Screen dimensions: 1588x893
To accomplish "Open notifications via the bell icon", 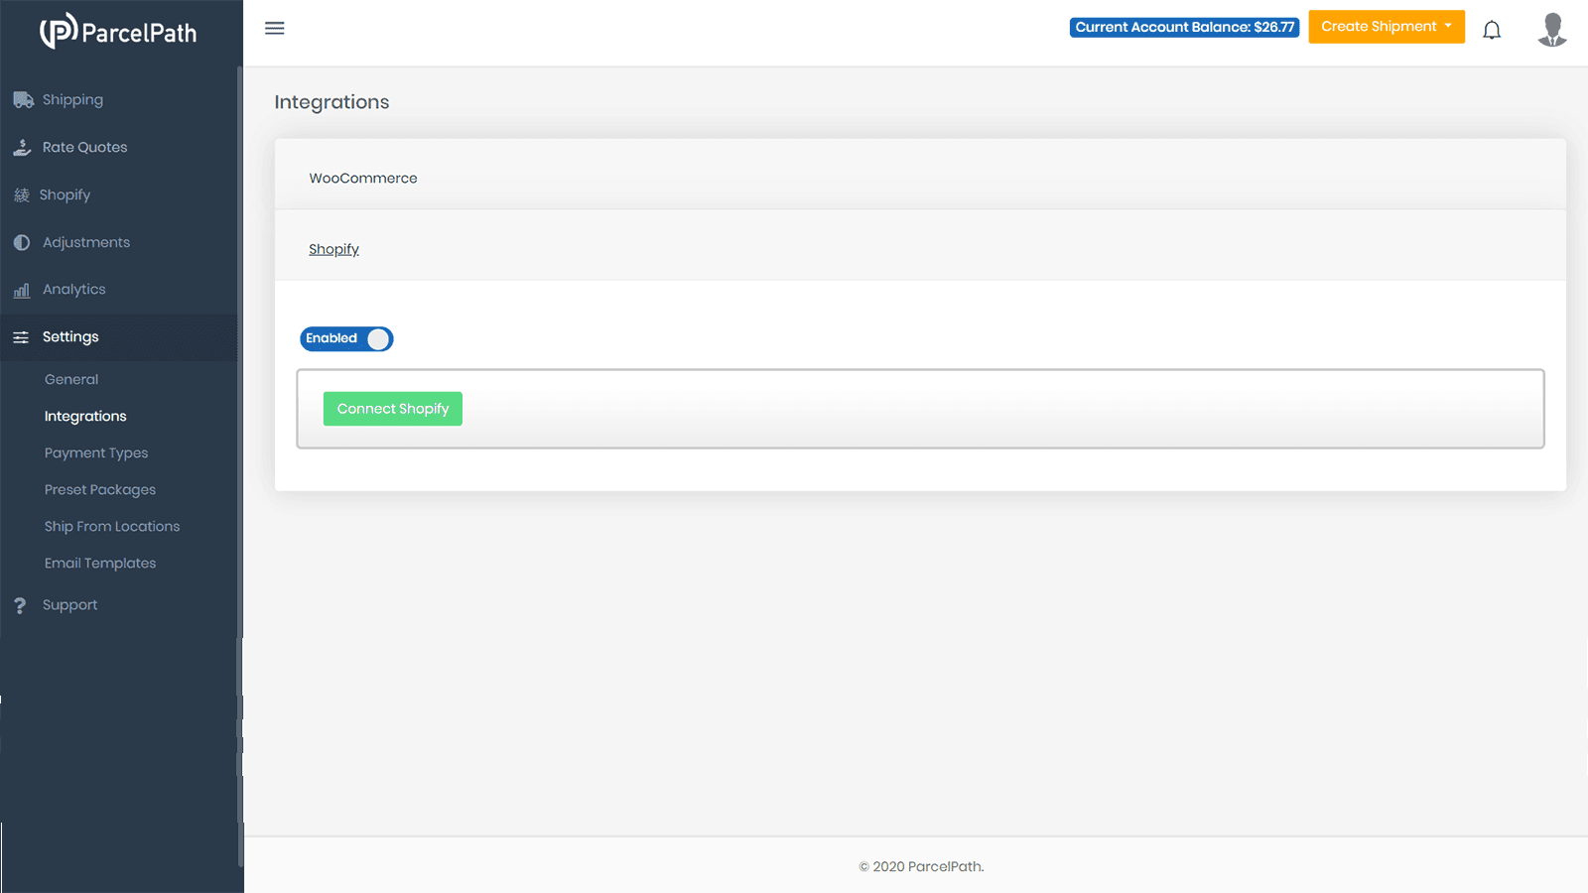I will pos(1492,30).
